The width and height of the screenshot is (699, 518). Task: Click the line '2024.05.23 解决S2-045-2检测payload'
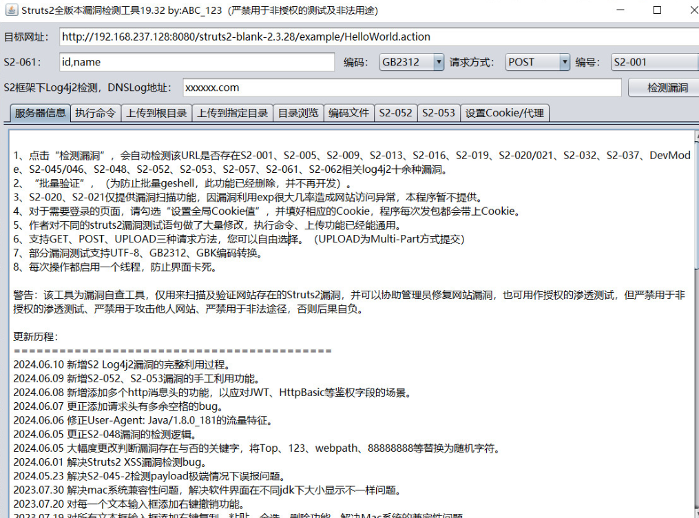[149, 476]
